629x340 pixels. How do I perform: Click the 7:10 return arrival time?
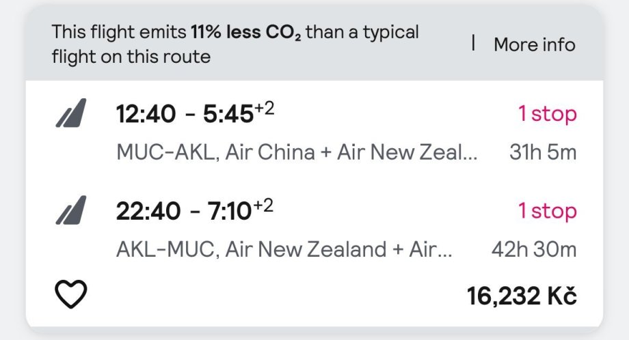[231, 212]
